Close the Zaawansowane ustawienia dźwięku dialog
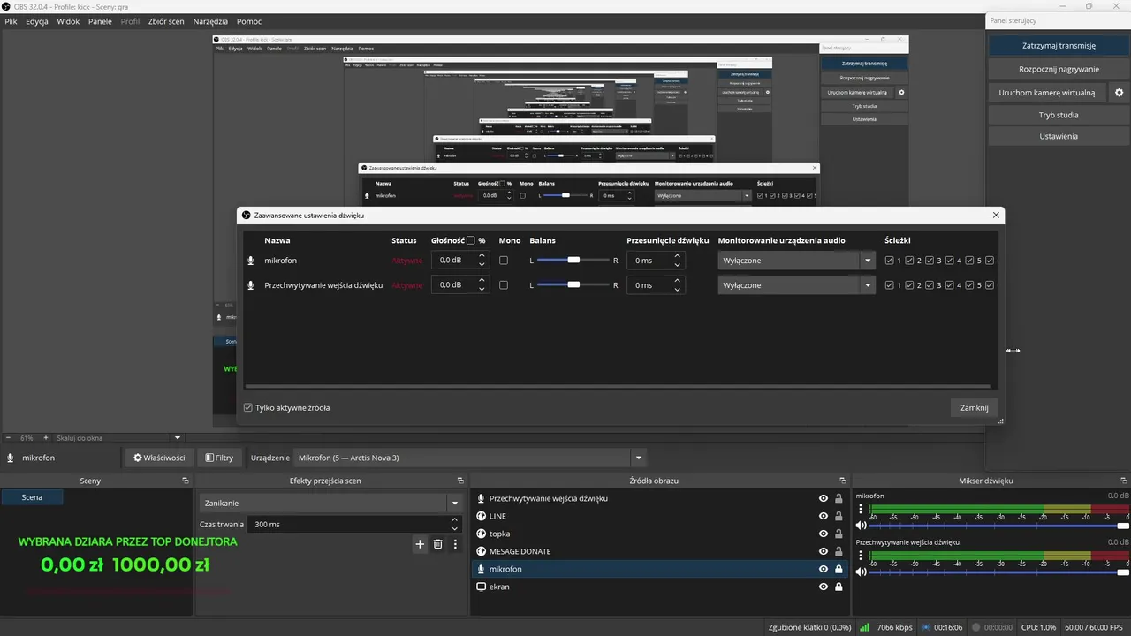This screenshot has width=1131, height=636. [996, 215]
